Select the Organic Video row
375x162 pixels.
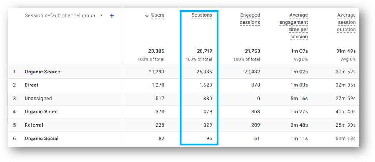41,112
